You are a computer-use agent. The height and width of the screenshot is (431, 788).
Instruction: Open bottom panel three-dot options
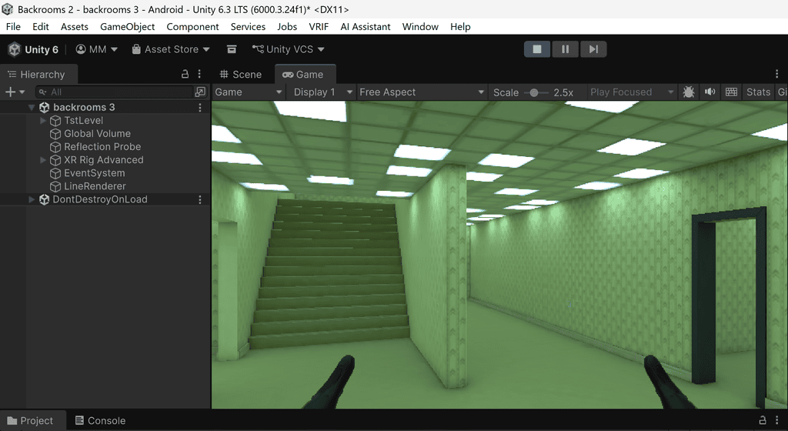click(777, 420)
